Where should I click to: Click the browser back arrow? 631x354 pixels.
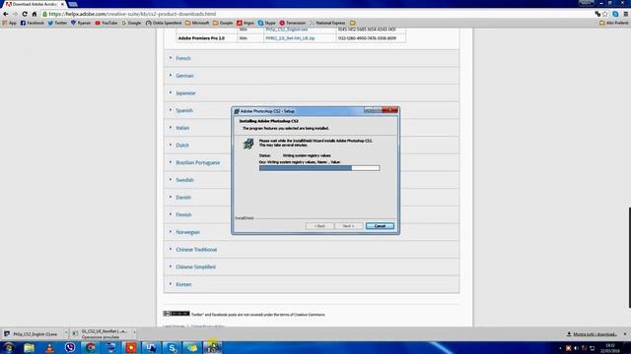(6, 14)
